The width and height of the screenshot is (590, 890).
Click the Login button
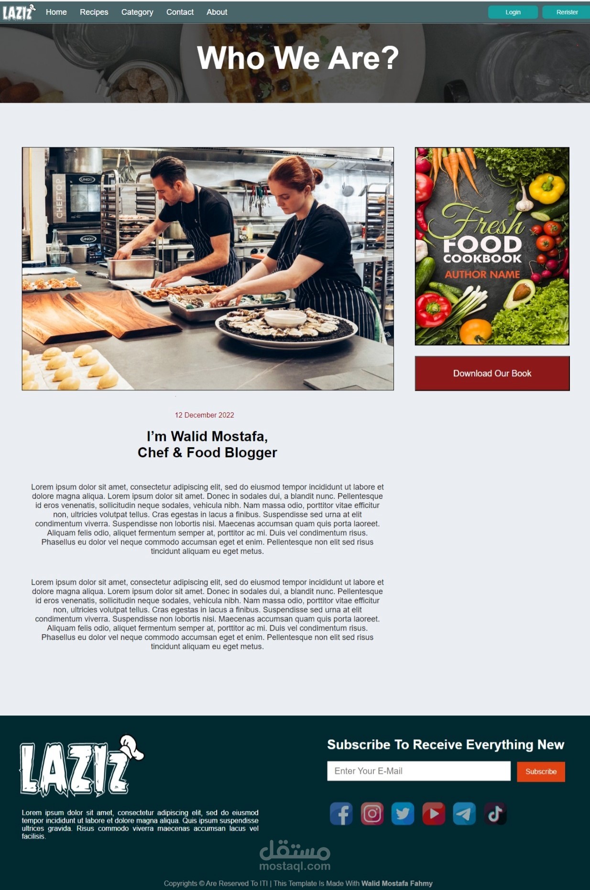(x=513, y=12)
